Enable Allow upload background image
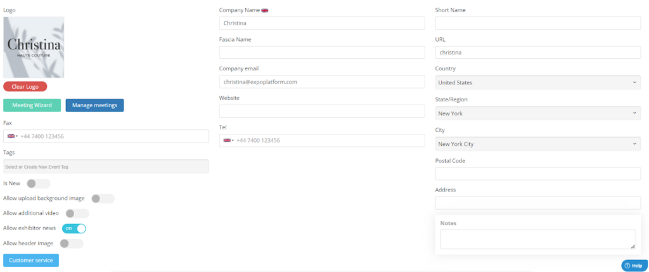 pyautogui.click(x=103, y=198)
